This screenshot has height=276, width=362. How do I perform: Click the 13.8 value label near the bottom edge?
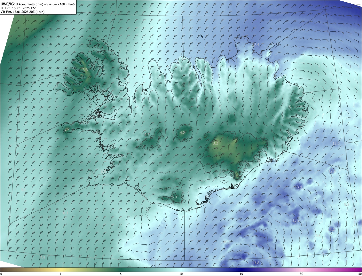click(x=256, y=263)
